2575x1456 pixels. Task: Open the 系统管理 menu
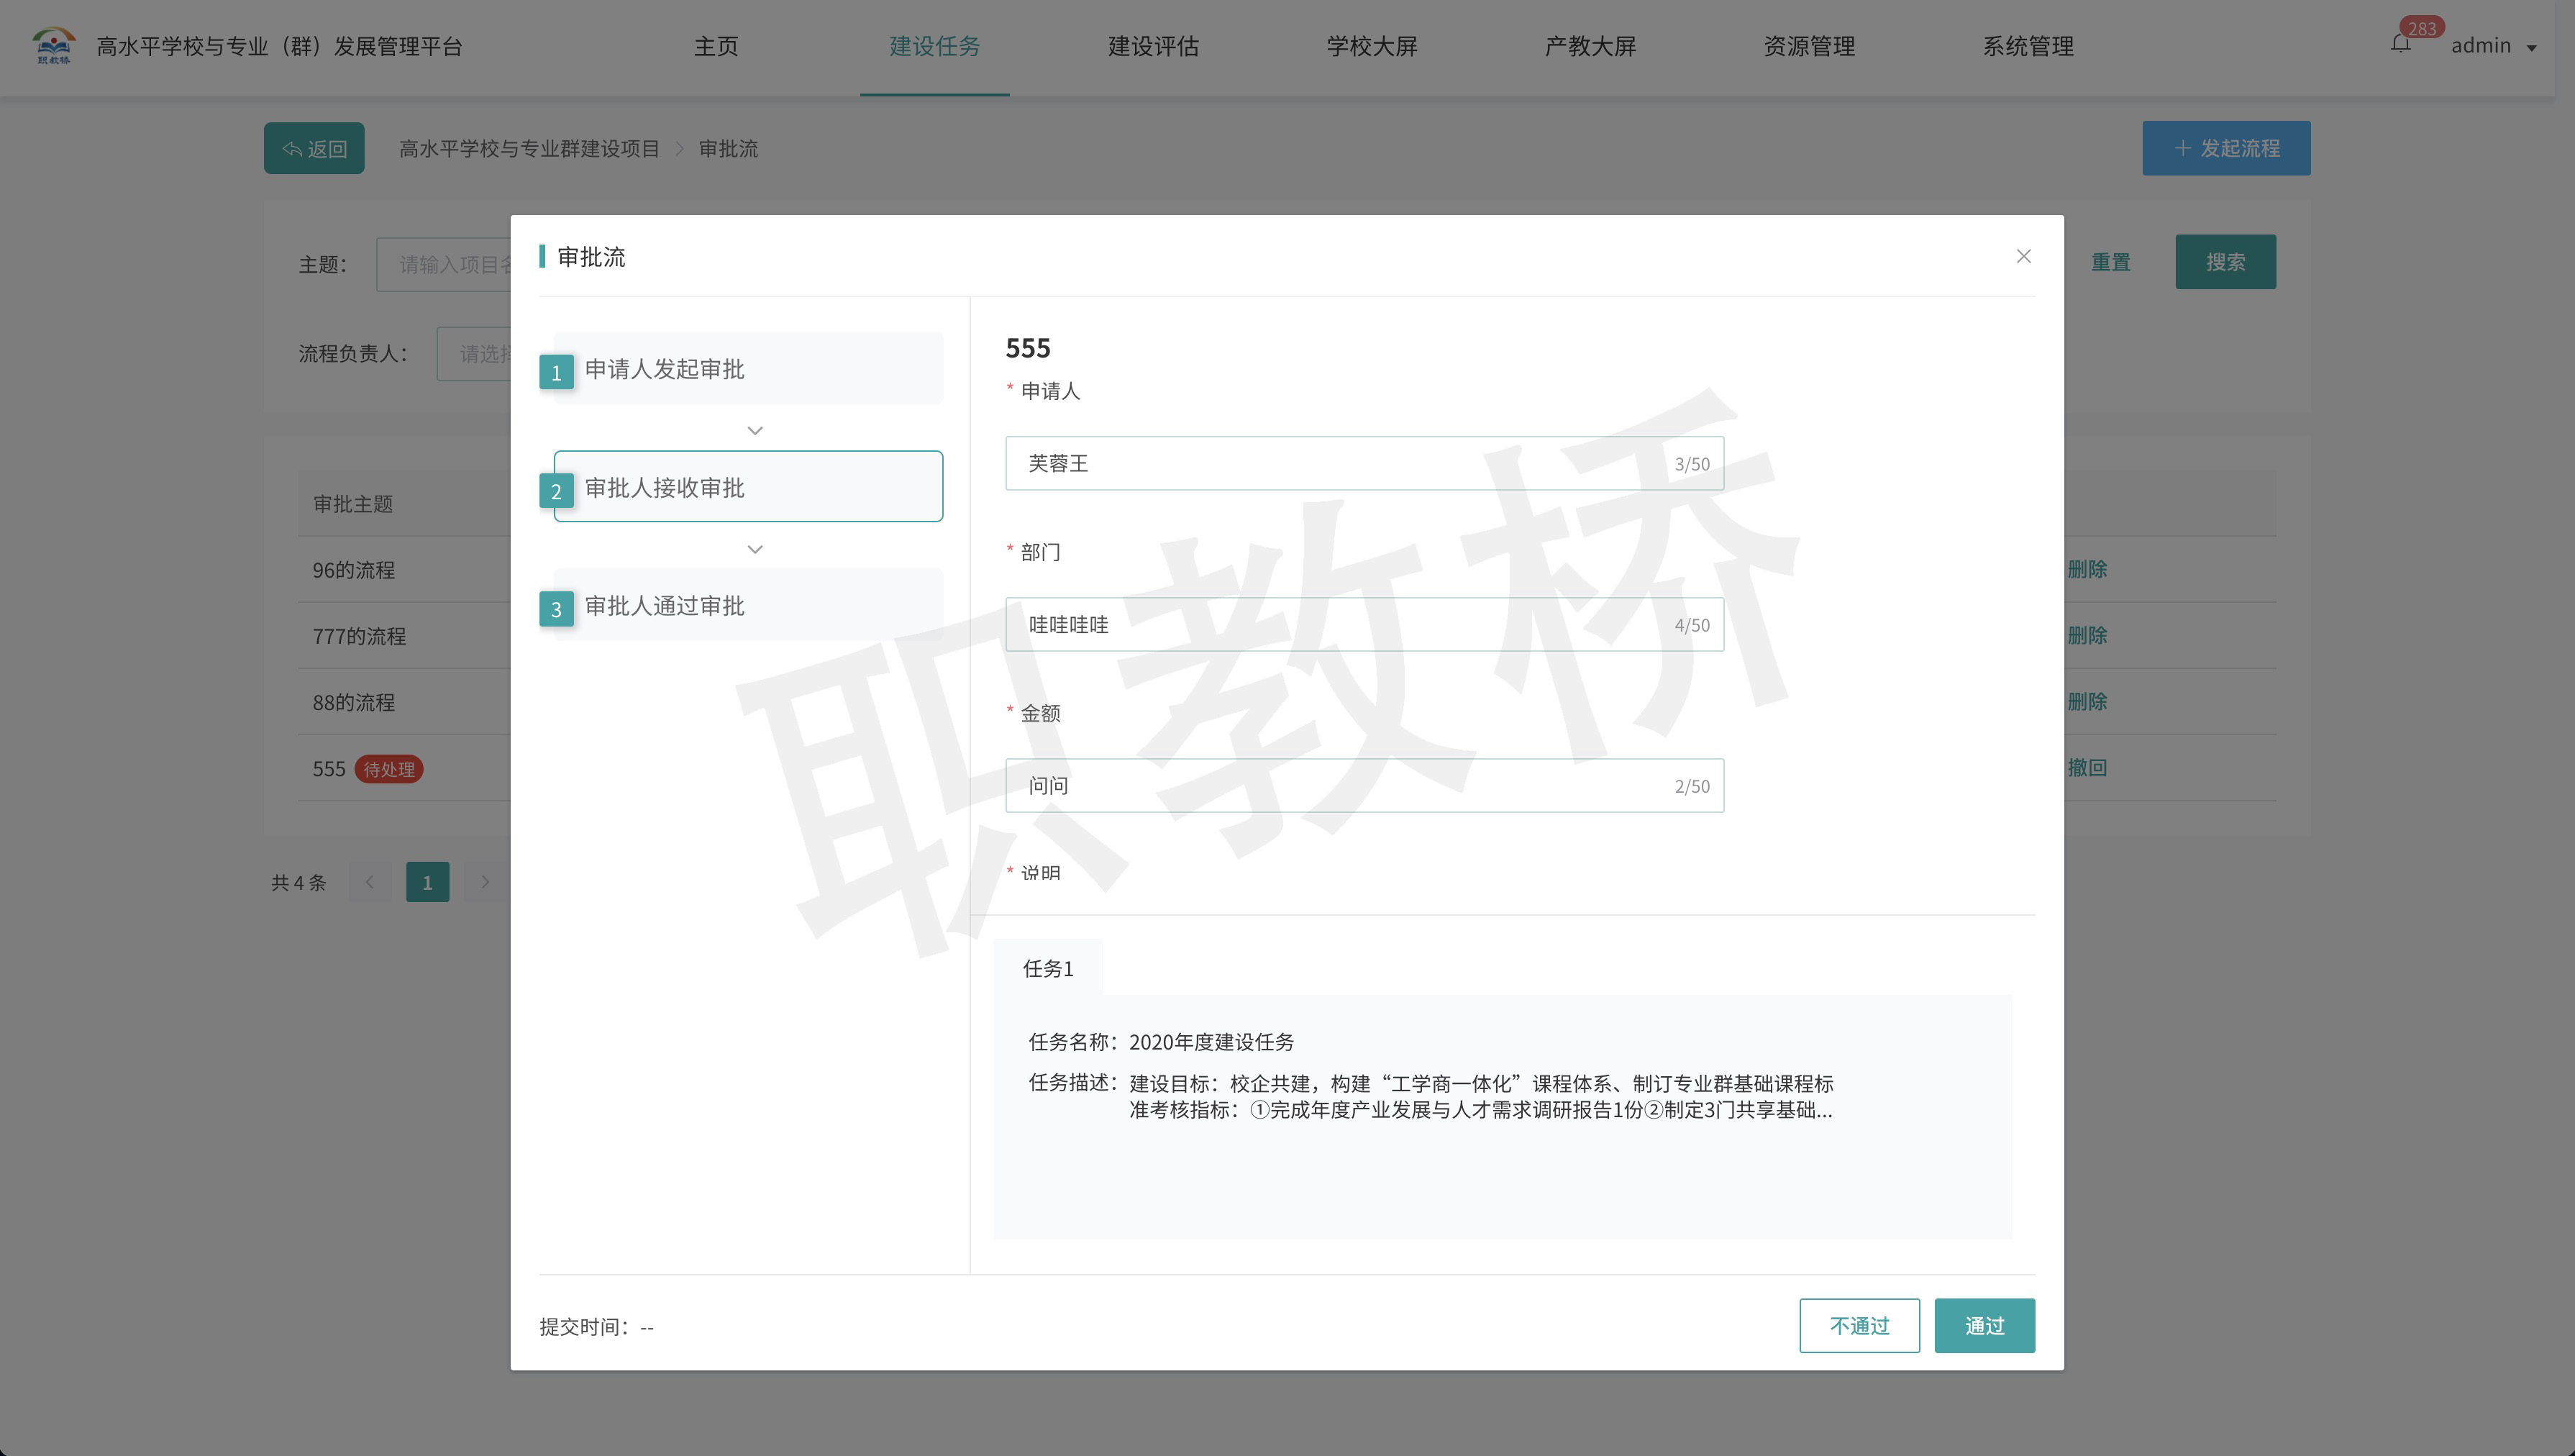[x=2027, y=46]
